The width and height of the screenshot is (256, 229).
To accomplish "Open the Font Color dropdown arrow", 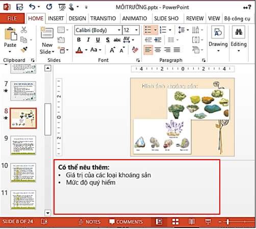I will click(86, 50).
